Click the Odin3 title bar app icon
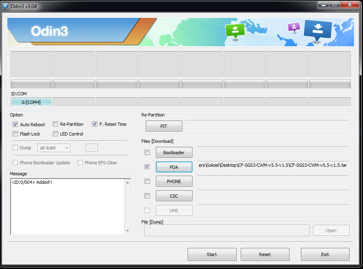This screenshot has height=269, width=363. (x=5, y=6)
